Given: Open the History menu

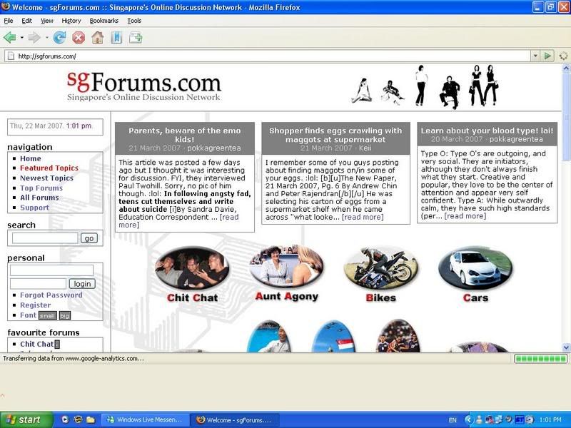Looking at the screenshot, I should [71, 21].
